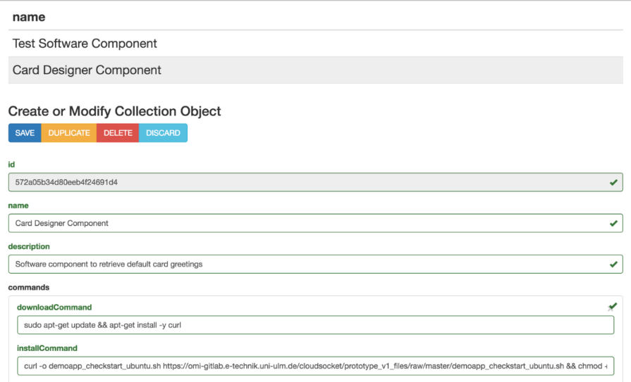Viewport: 631px width, 382px height.
Task: Edit the description text field
Action: [303, 265]
